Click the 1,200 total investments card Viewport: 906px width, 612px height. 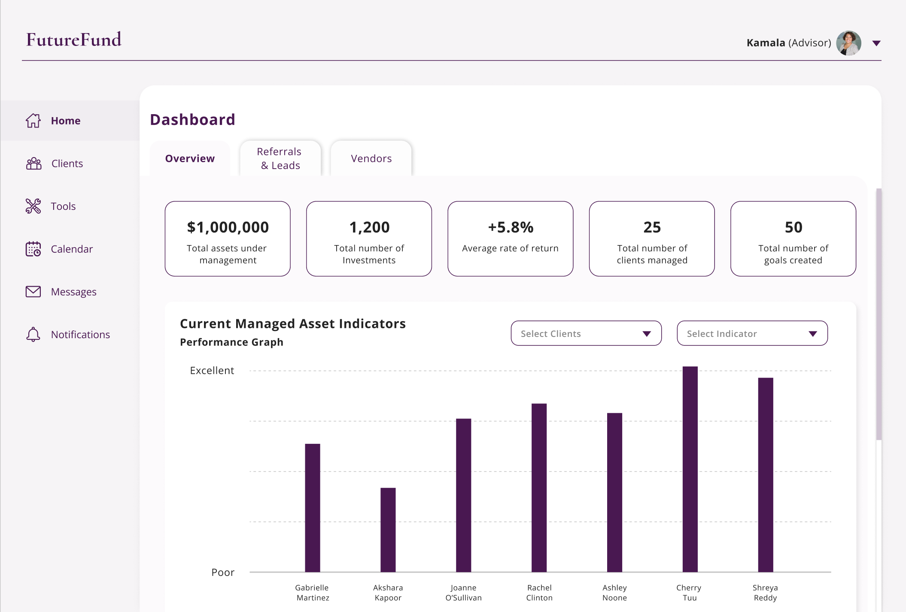(x=369, y=239)
